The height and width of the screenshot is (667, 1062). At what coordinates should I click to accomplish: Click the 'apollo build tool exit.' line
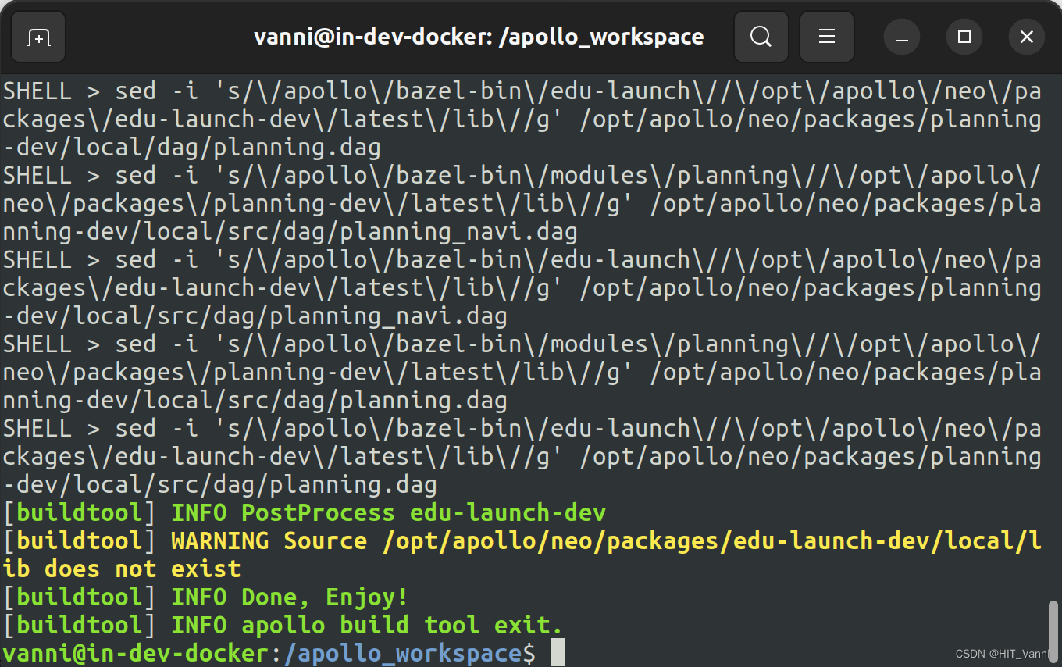click(402, 626)
